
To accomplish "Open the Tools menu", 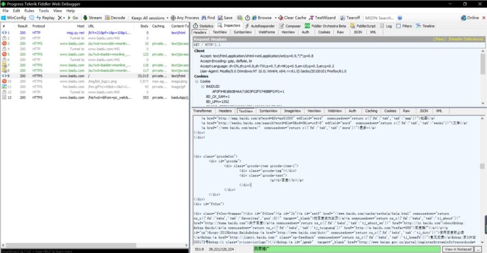I will (43, 10).
